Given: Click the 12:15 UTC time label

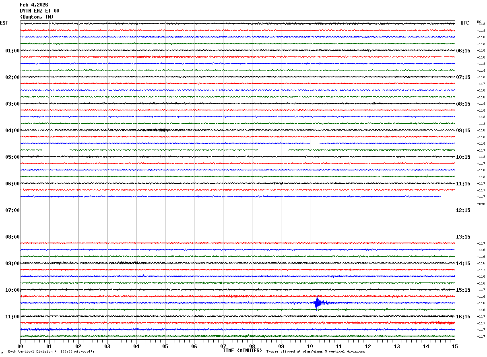Looking at the screenshot, I should click(x=463, y=210).
